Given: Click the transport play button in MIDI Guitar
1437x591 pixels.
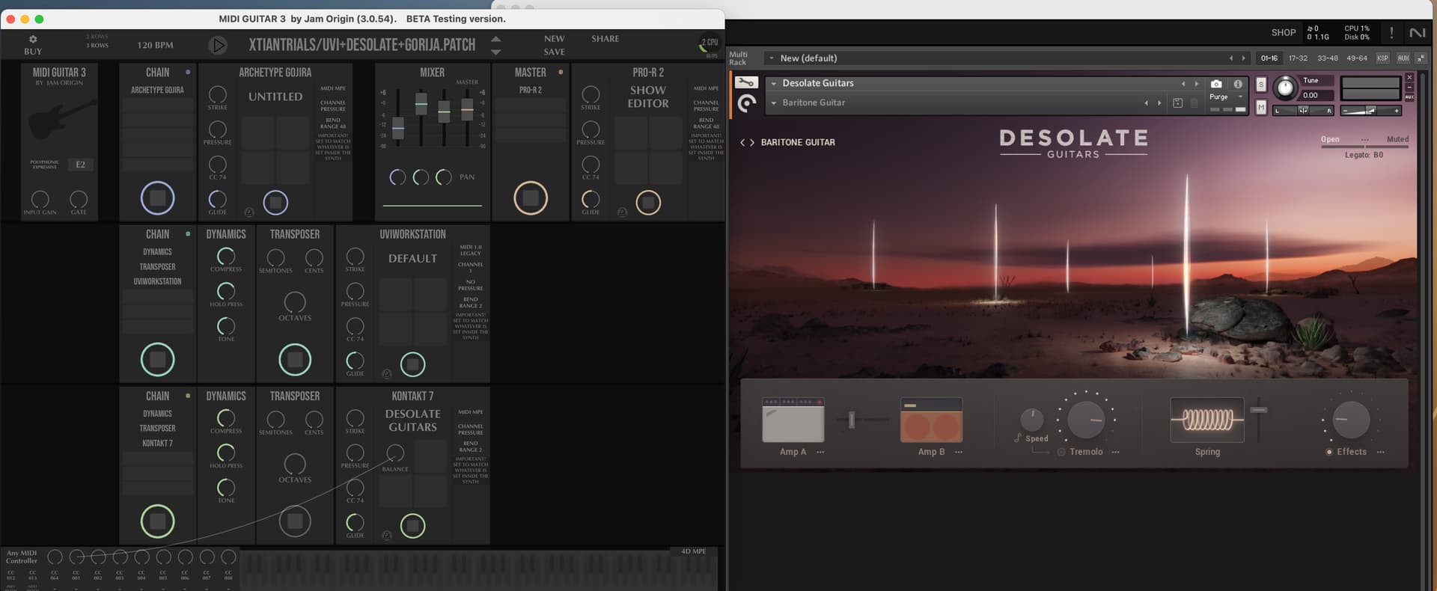Looking at the screenshot, I should click(x=218, y=45).
